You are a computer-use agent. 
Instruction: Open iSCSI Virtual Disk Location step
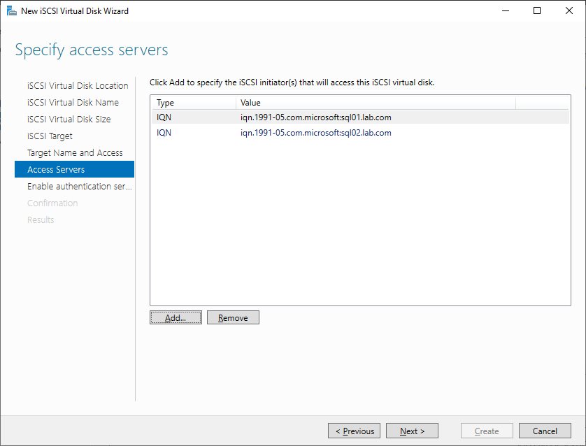[x=78, y=85]
